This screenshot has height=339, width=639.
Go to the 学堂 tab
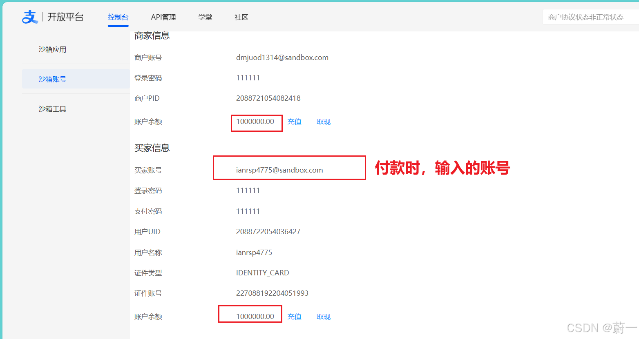click(x=205, y=17)
